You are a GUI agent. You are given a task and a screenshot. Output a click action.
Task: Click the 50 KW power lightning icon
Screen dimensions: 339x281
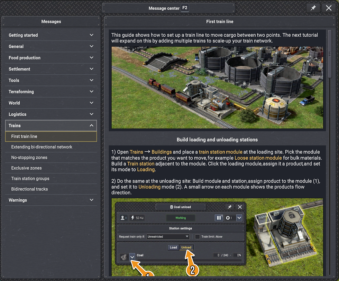coord(132,218)
